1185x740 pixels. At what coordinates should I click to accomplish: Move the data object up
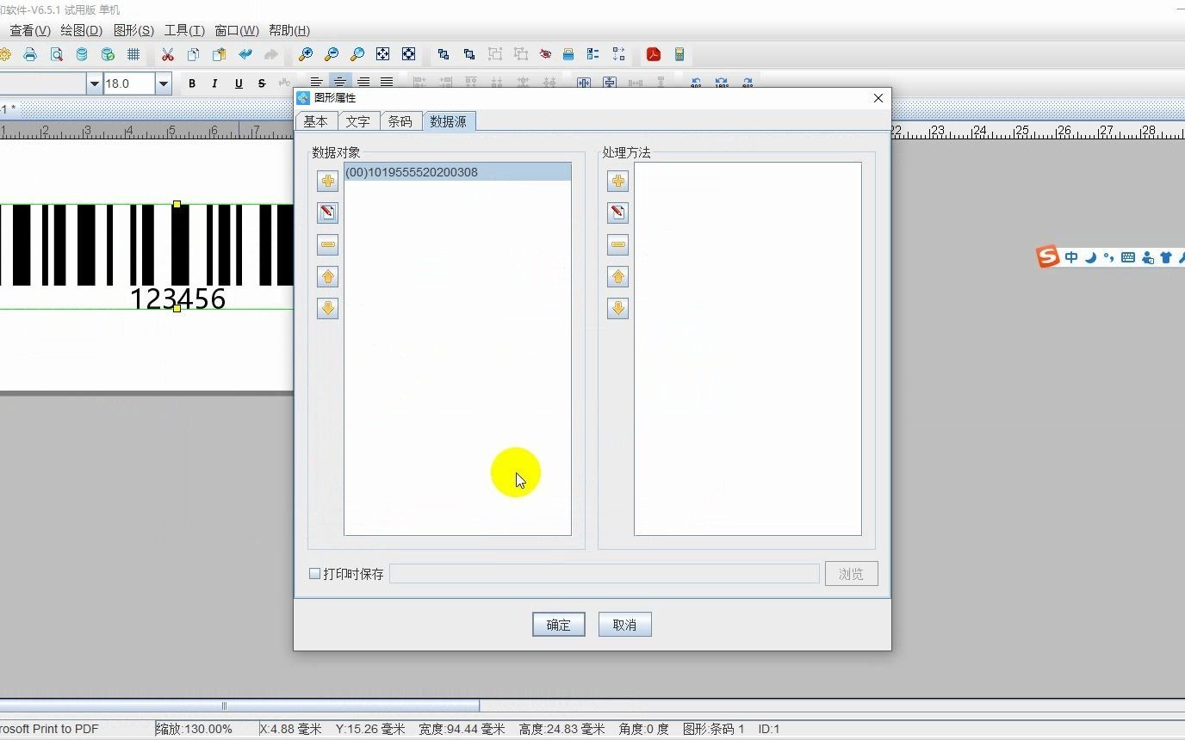tap(327, 276)
